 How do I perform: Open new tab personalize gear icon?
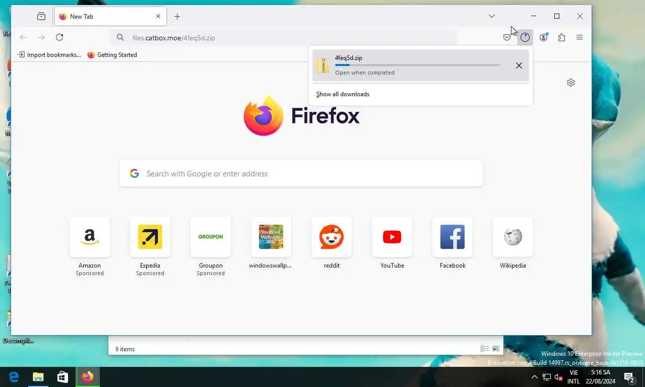[x=571, y=83]
